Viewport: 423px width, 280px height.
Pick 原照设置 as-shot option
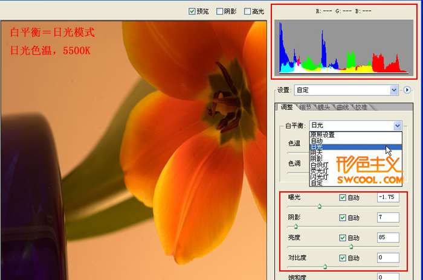tap(322, 135)
